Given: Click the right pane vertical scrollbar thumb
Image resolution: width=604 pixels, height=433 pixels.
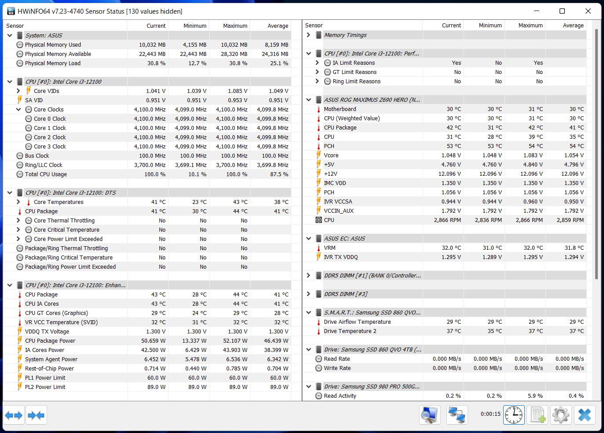Looking at the screenshot, I should [597, 154].
